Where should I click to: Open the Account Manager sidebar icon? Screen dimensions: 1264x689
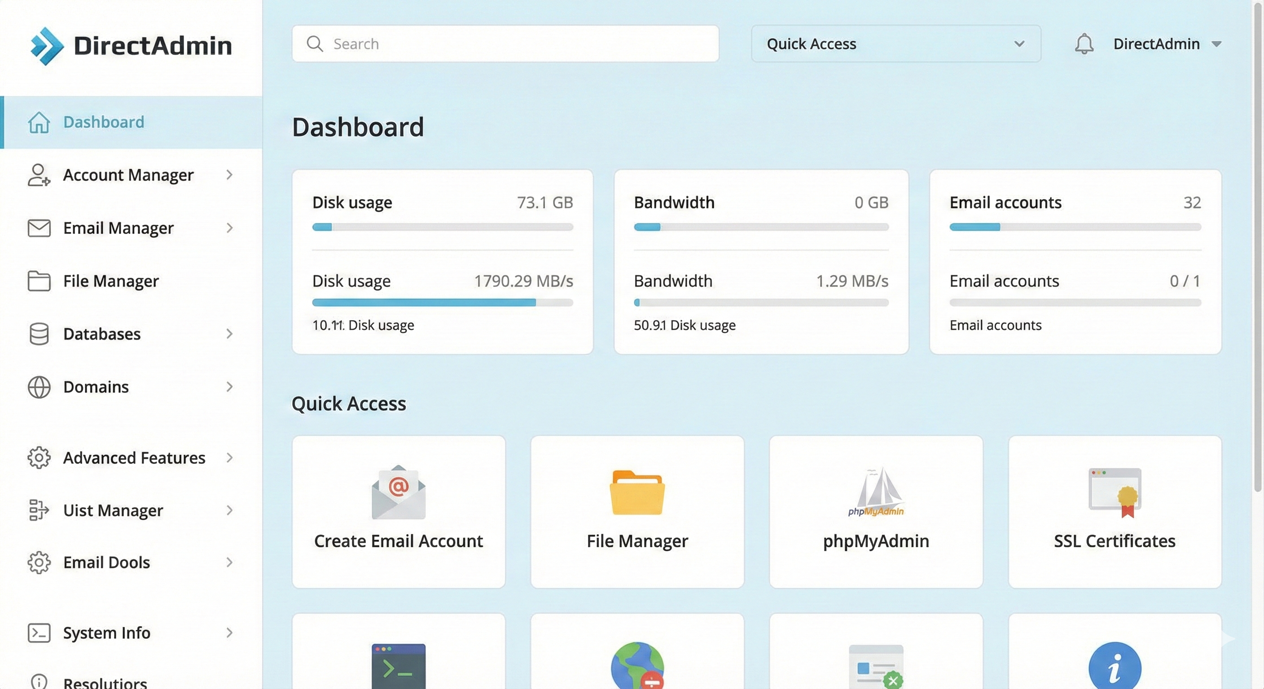click(38, 175)
